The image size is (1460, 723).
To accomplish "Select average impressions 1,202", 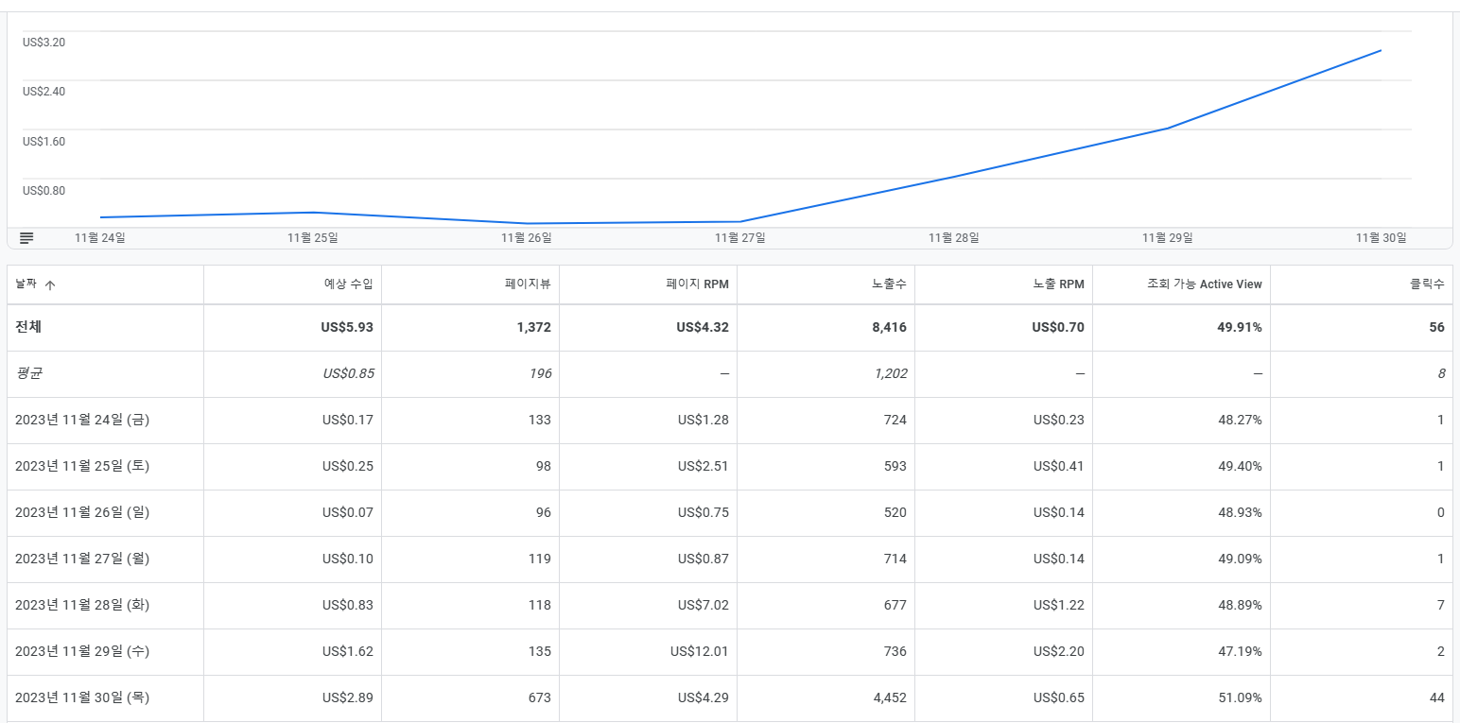I will [890, 373].
